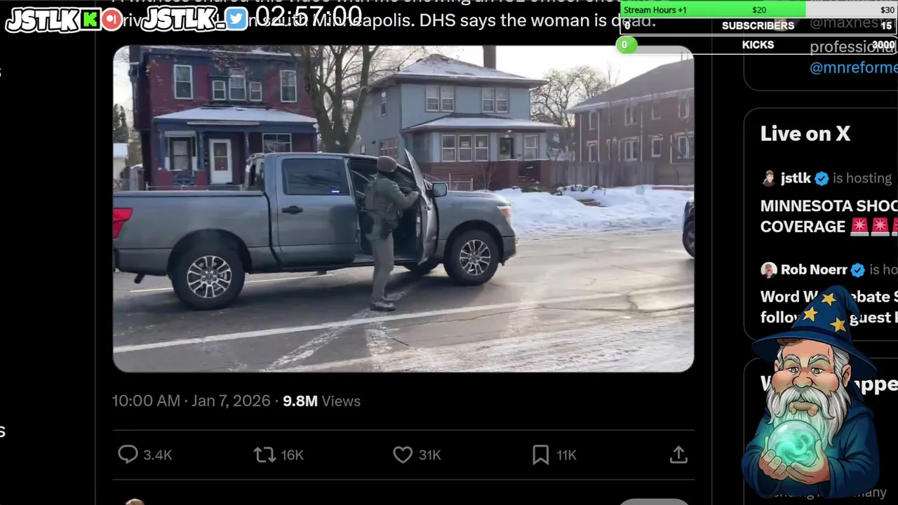
Task: Click jstlk verified checkmark badge
Action: [822, 178]
